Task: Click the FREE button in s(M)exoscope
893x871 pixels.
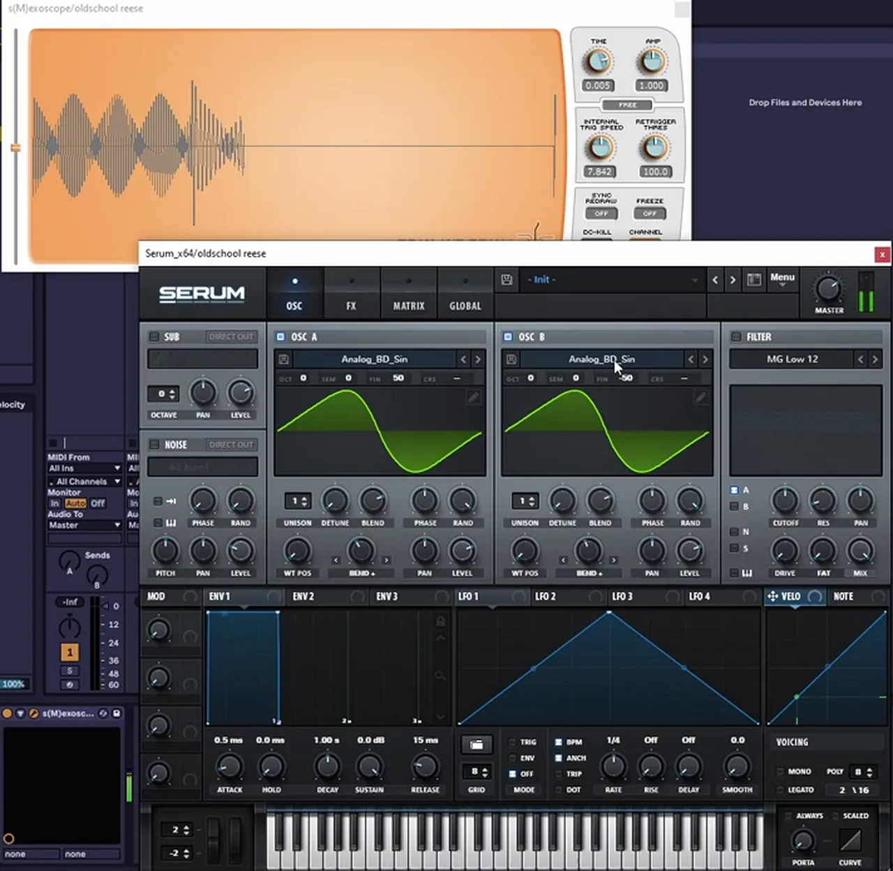Action: (x=627, y=105)
